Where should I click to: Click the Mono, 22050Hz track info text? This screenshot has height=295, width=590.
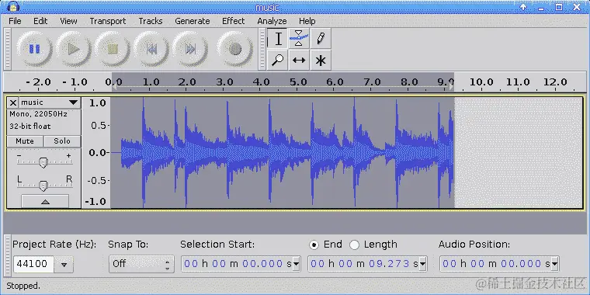pyautogui.click(x=38, y=114)
